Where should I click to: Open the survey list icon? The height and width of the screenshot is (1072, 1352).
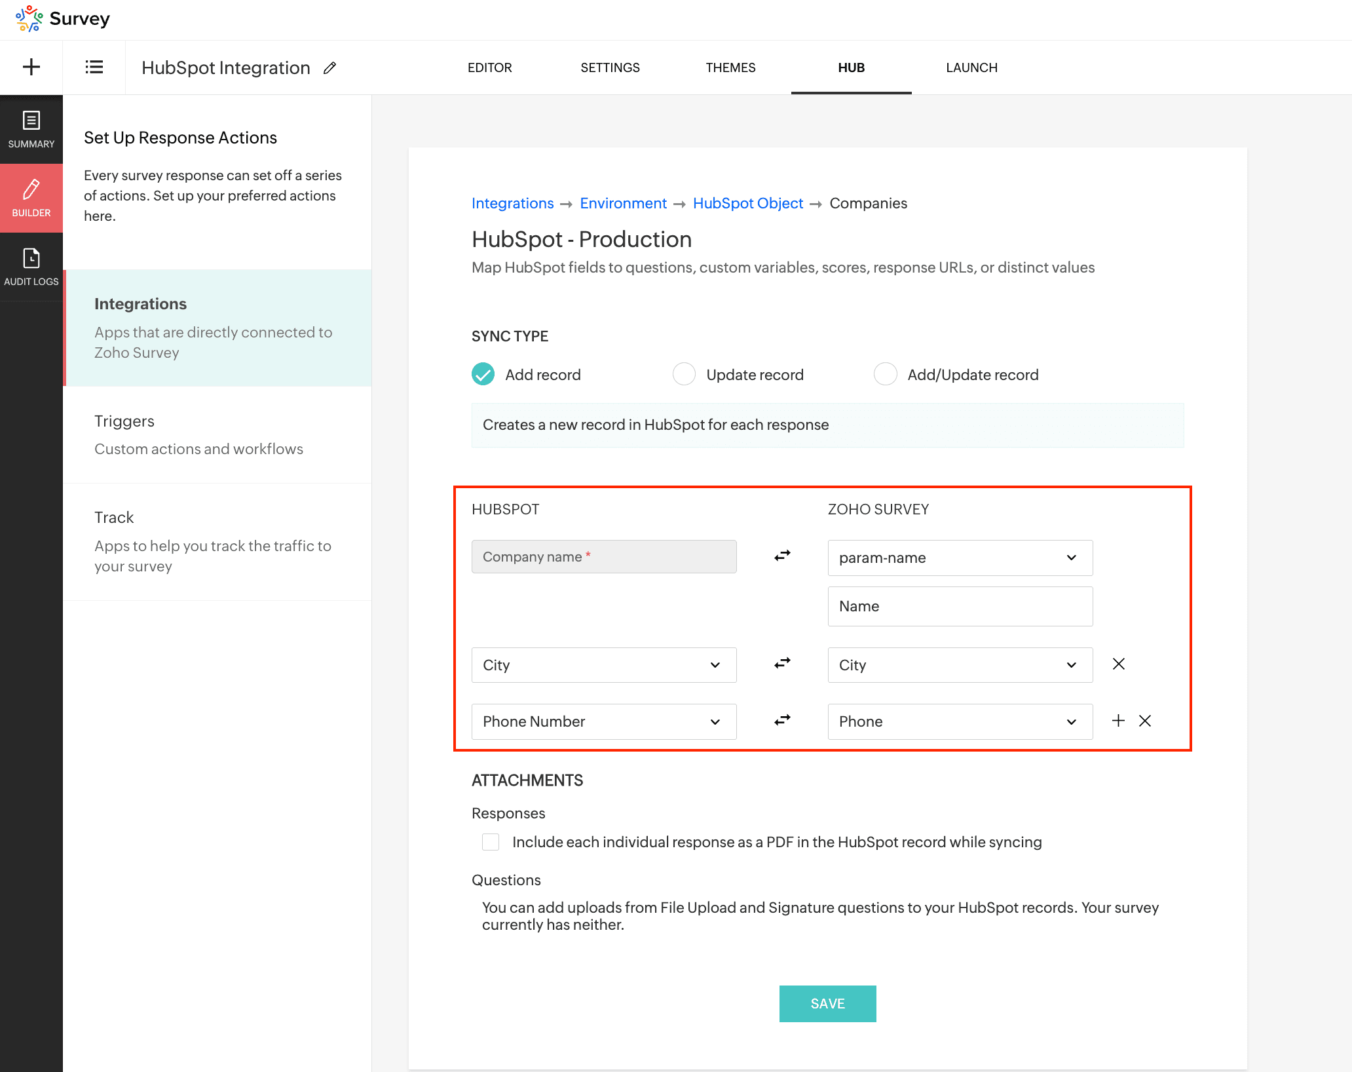point(94,67)
